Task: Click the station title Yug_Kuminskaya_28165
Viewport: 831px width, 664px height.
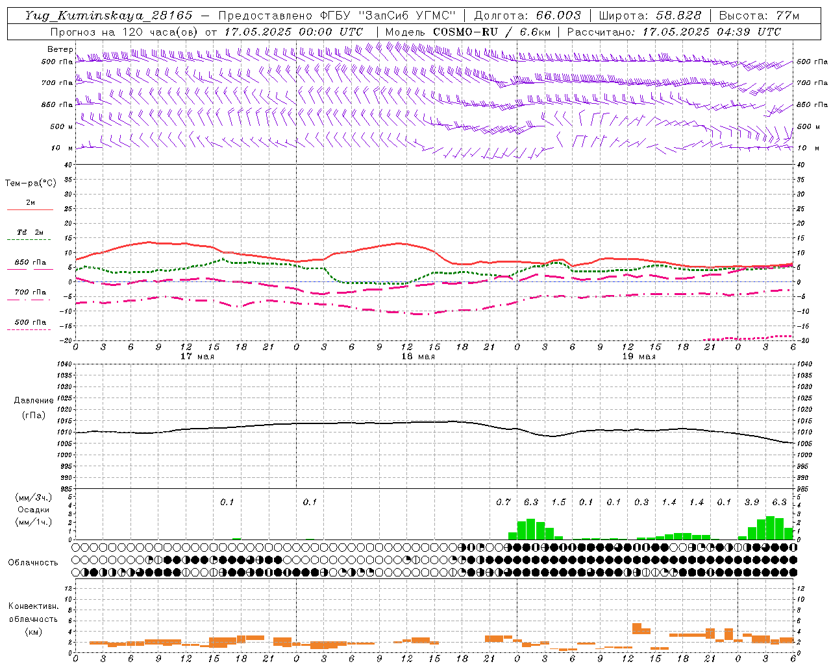Action: [x=109, y=16]
